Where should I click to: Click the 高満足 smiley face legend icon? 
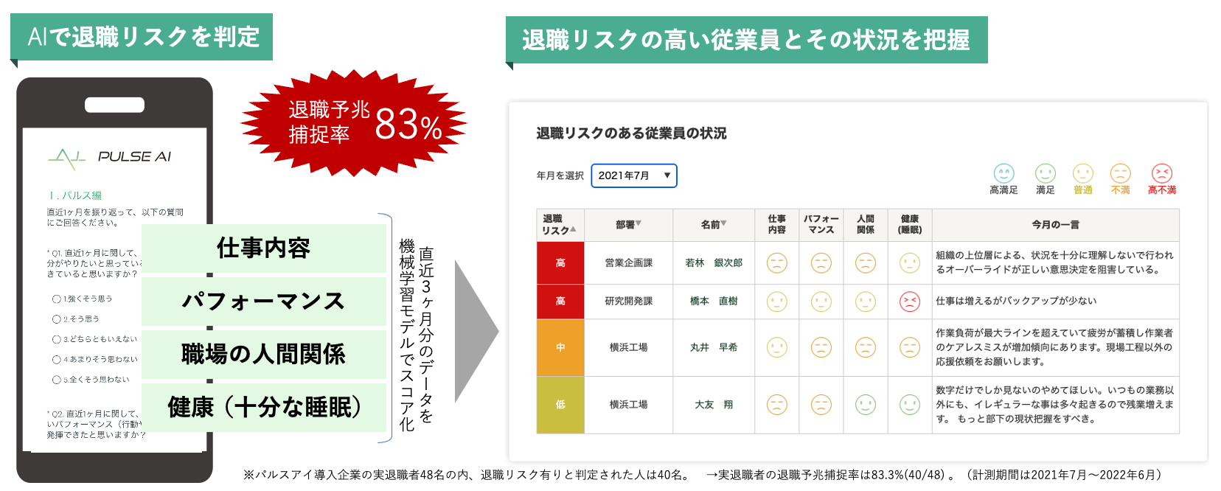point(1003,173)
